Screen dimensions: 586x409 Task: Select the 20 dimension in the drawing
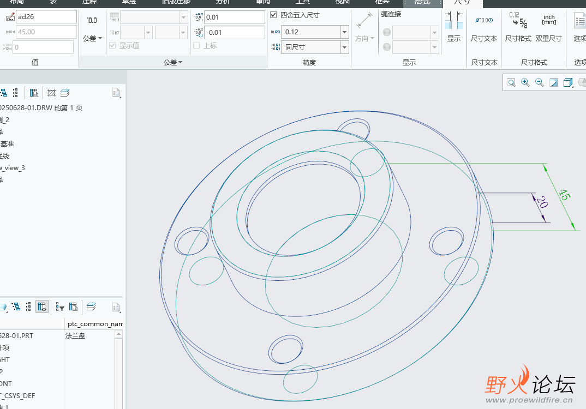(x=542, y=202)
